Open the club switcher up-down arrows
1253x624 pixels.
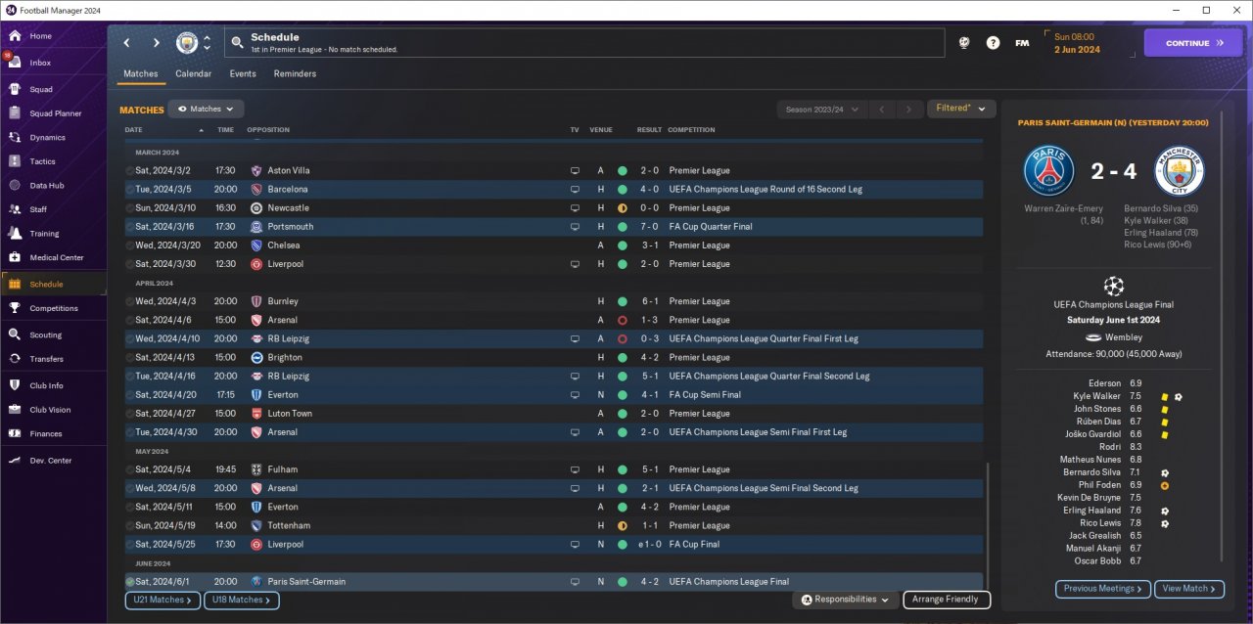207,43
